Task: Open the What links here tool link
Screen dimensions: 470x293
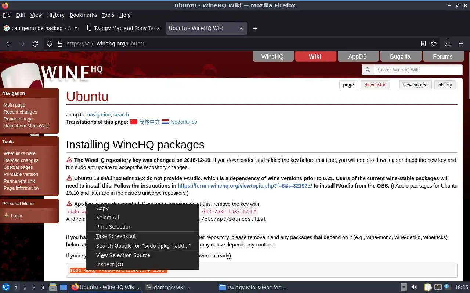Action: [19, 153]
